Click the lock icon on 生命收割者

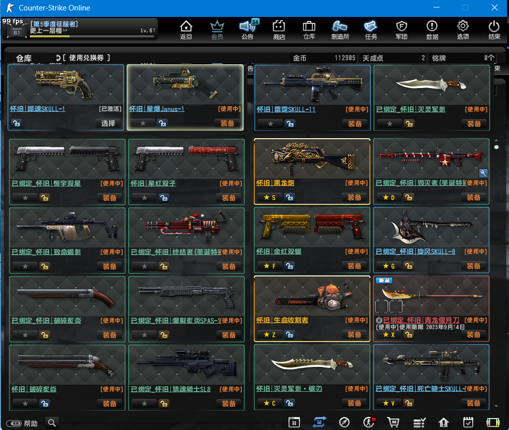(x=289, y=335)
